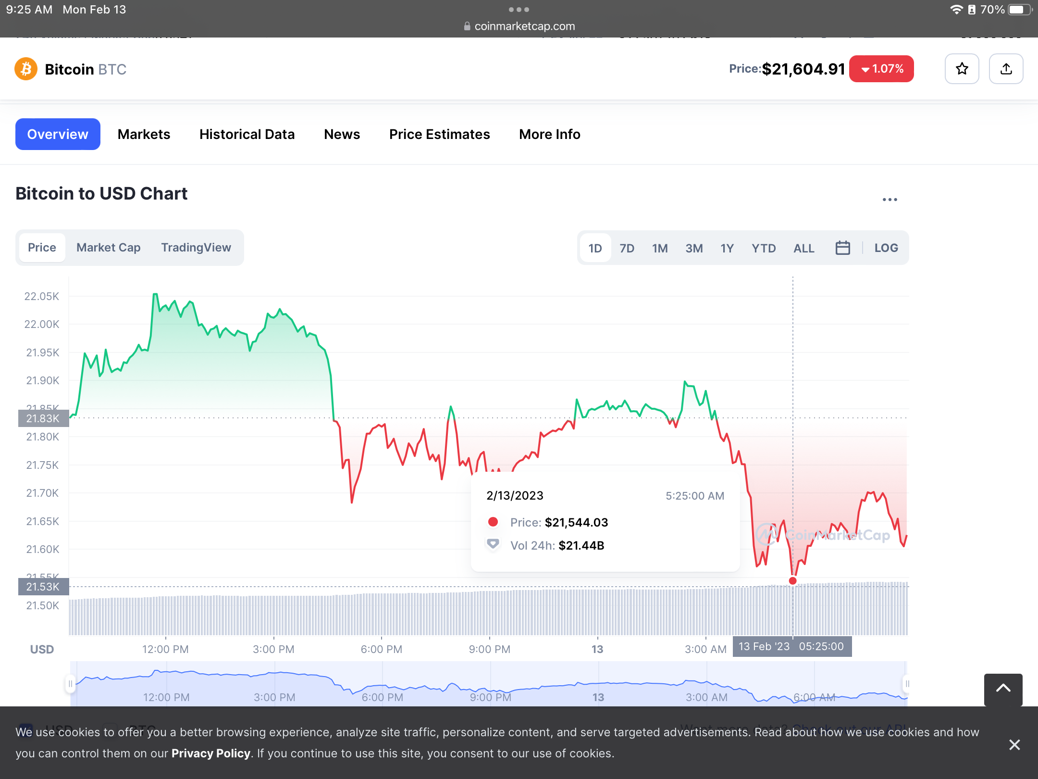This screenshot has height=779, width=1038.
Task: Click the 21.53K price label
Action: coord(43,587)
